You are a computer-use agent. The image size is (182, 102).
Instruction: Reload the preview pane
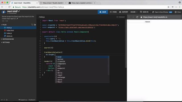tap(137, 17)
